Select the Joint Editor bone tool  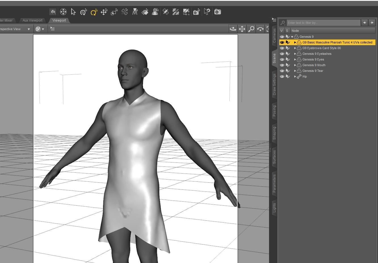click(125, 12)
